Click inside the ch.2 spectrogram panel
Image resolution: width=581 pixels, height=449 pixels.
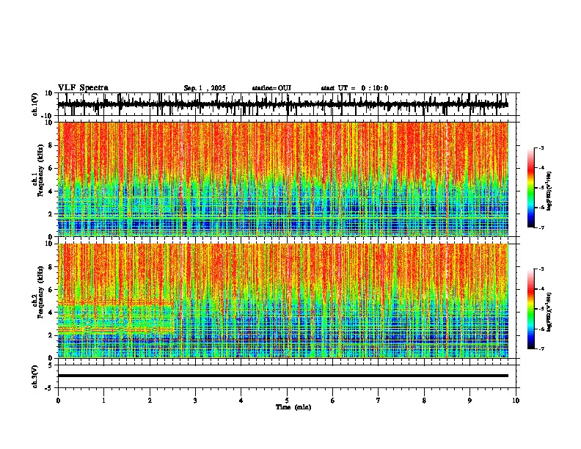coord(282,301)
